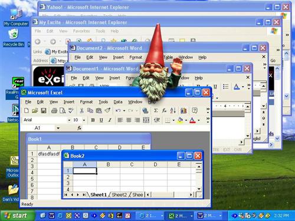Toggle Italic in Excel formatting toolbar

(x=110, y=120)
